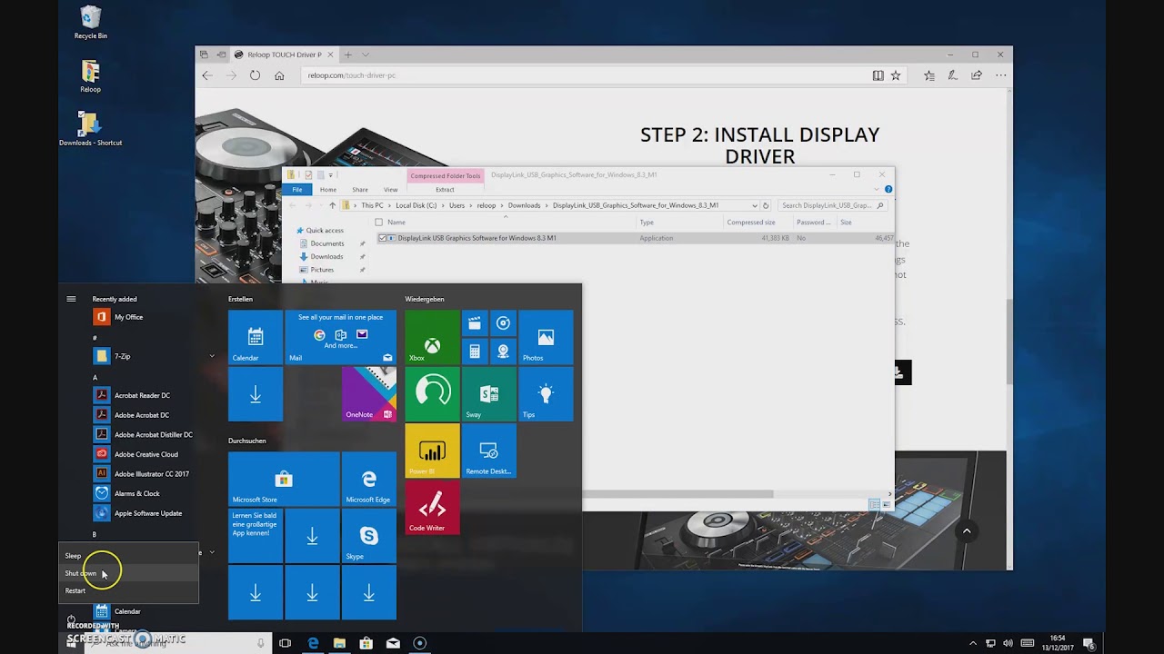
Task: Show hidden system tray icons
Action: [973, 643]
